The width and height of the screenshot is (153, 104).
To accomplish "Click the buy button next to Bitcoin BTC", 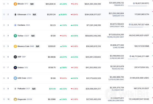I will [x=32, y=4].
